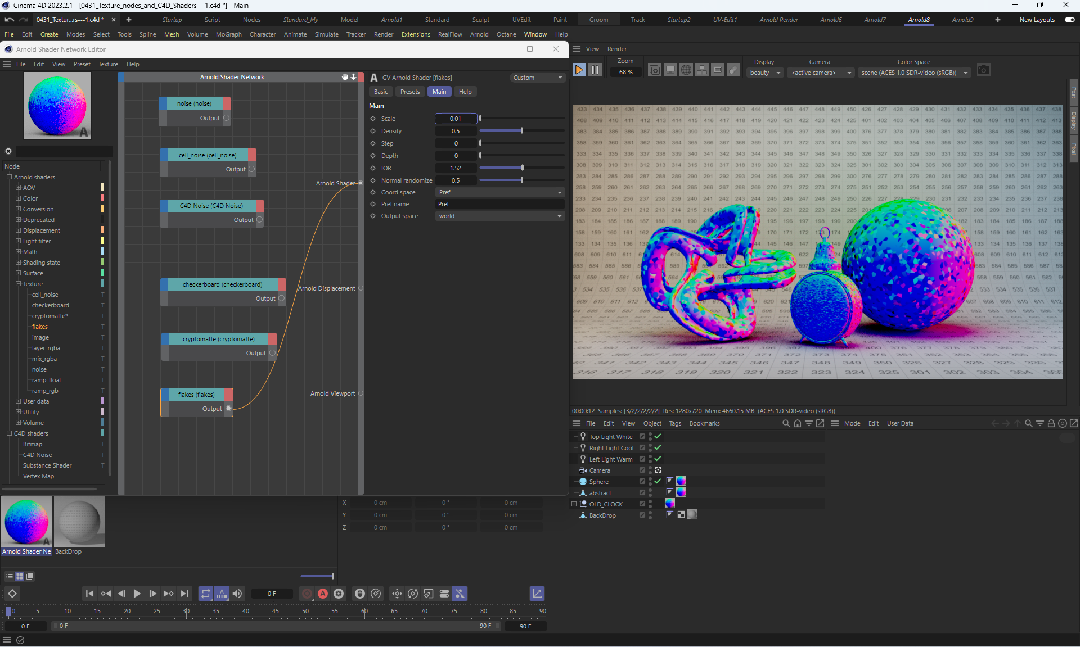Open the Coord space dropdown
This screenshot has width=1080, height=647.
tap(499, 192)
